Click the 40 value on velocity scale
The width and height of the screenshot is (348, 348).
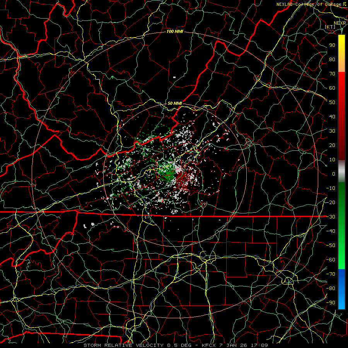tap(332, 116)
